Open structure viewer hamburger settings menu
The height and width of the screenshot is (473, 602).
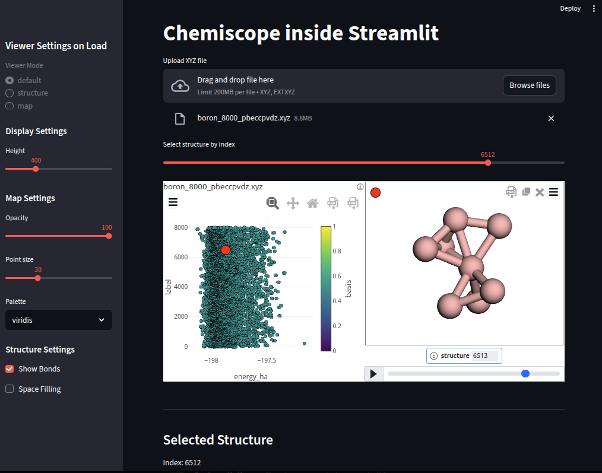(553, 192)
